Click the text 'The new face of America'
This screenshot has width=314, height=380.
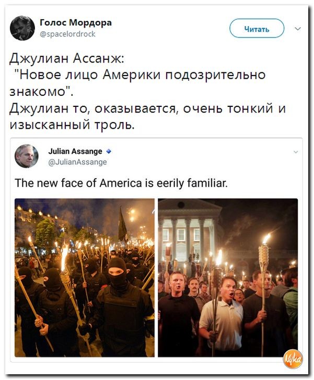click(x=78, y=183)
